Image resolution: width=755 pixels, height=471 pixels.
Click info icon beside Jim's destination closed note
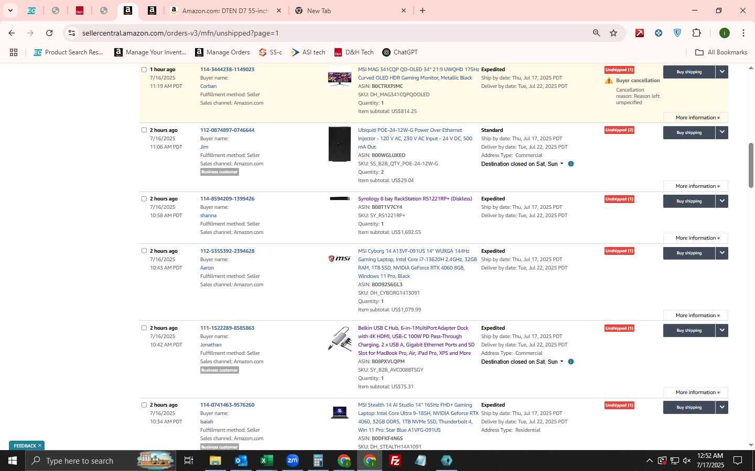pyautogui.click(x=571, y=164)
